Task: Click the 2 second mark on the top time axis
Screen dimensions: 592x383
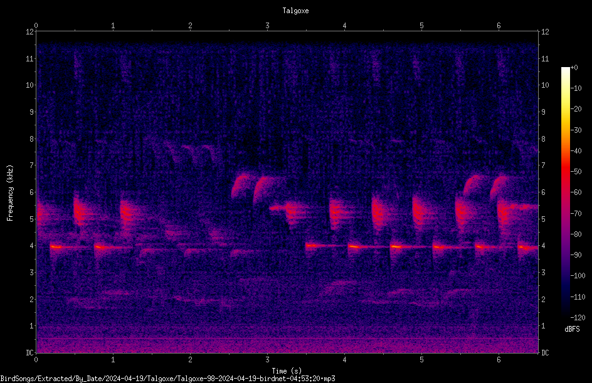Action: click(x=190, y=26)
